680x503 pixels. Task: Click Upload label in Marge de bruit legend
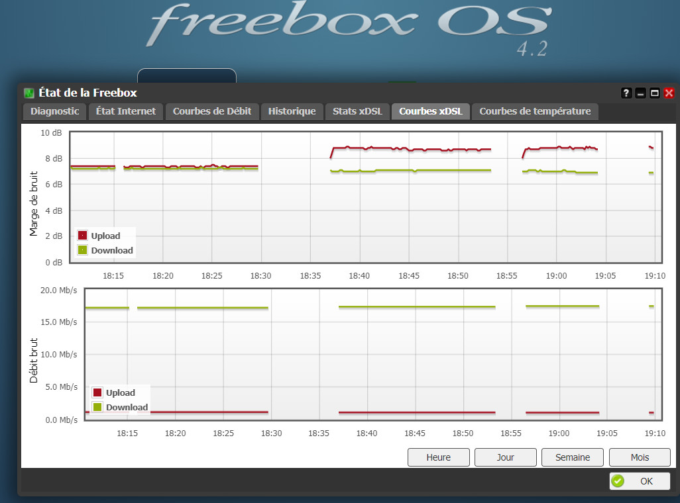[x=105, y=236]
